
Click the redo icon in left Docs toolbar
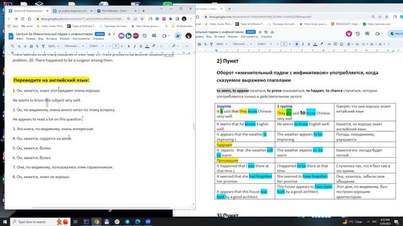click(25, 46)
